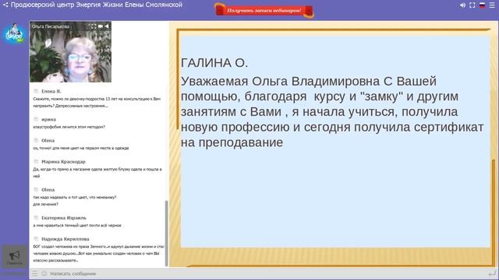Screen dimensions: 499x280
Task: Click the chat message 'клаустрофобия лечится этим методом?'
Action: (69, 127)
